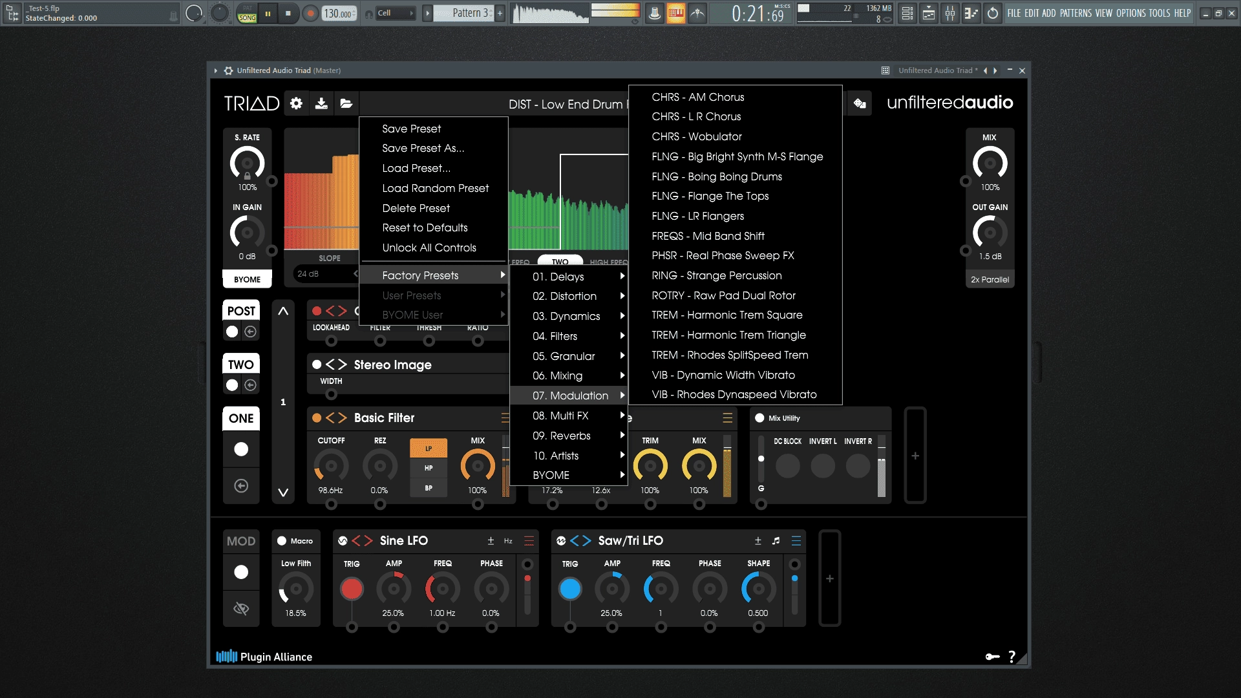Toggle the Macro module power

coord(282,541)
